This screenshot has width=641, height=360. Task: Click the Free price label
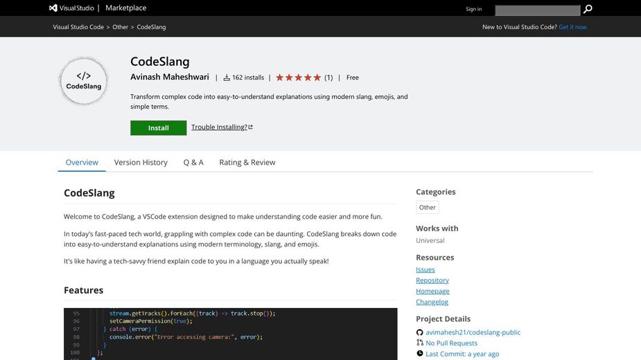pos(353,78)
